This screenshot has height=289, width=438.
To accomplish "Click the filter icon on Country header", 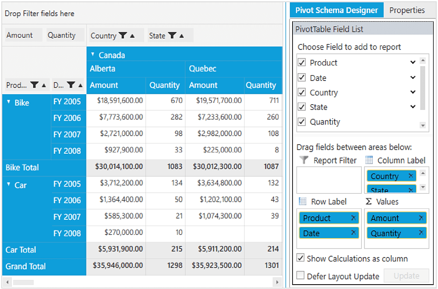I will 123,35.
